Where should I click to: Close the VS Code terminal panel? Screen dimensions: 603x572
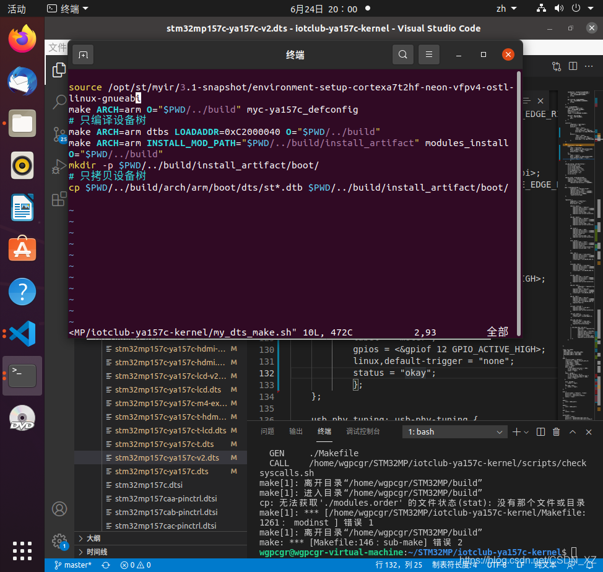click(588, 432)
